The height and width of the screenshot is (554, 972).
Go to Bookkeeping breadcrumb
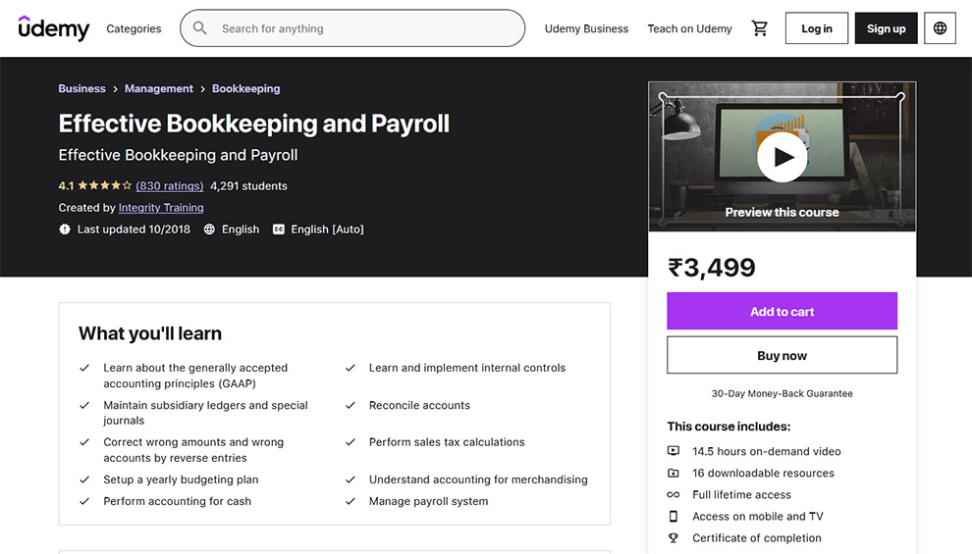246,88
